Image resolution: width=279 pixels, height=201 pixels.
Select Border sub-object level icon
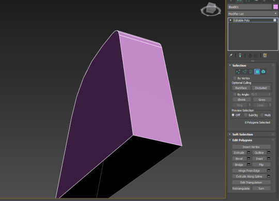point(251,72)
